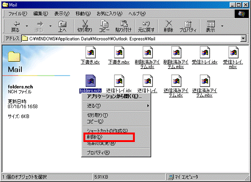Image resolution: width=251 pixels, height=182 pixels.
Task: Click the Windows logo throbber icon
Action: click(x=241, y=14)
